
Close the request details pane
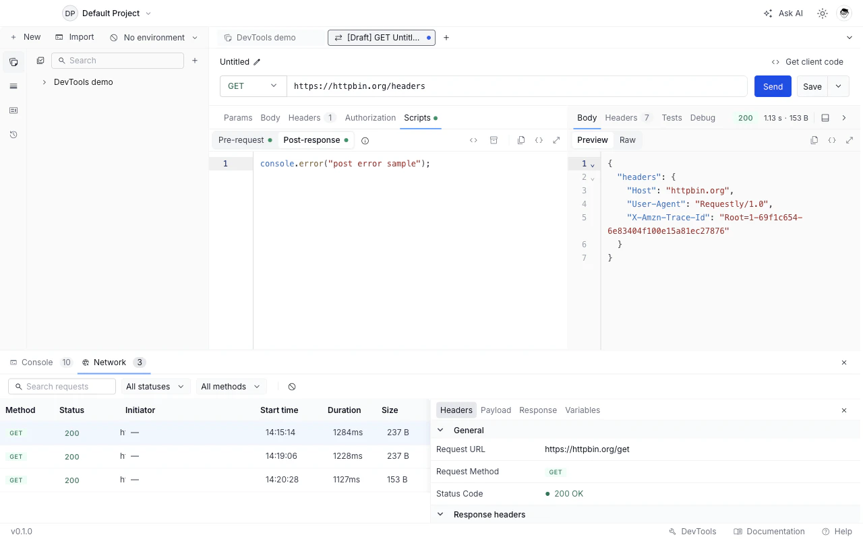[844, 410]
